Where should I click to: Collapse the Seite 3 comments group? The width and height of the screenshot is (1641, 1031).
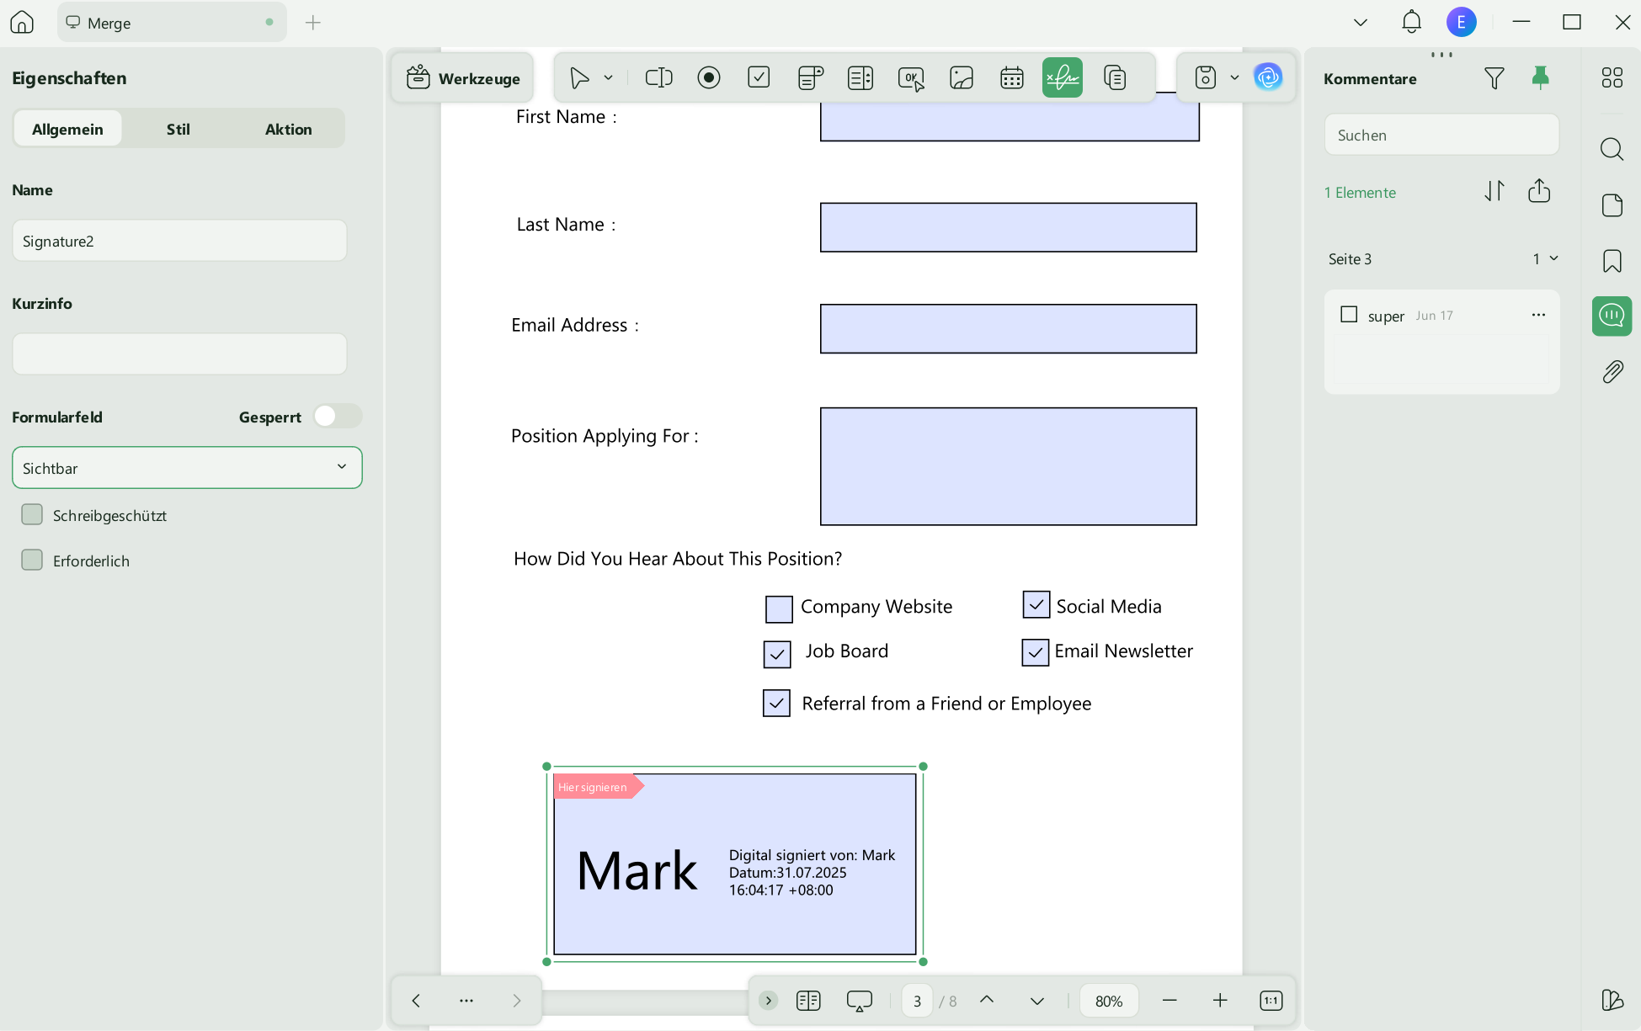(1554, 258)
